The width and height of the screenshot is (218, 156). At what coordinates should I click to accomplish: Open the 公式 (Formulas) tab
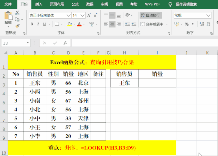pyautogui.click(x=75, y=4)
